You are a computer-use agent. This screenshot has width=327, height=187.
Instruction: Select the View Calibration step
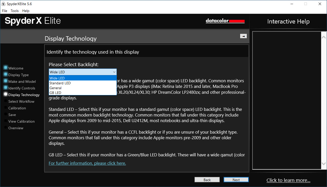tap(21, 121)
